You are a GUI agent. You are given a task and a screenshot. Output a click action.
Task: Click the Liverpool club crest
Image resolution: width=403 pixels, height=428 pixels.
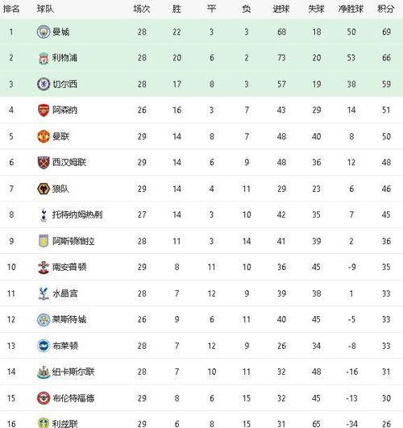click(x=44, y=58)
